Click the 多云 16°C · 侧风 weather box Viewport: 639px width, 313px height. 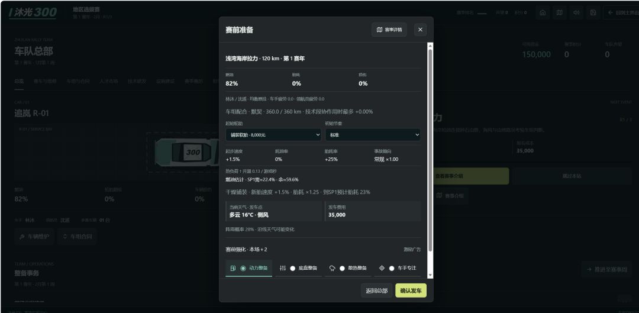(273, 211)
